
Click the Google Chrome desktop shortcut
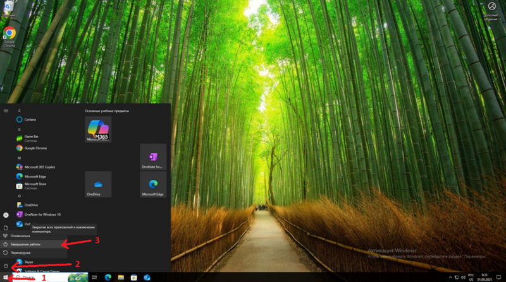click(9, 37)
